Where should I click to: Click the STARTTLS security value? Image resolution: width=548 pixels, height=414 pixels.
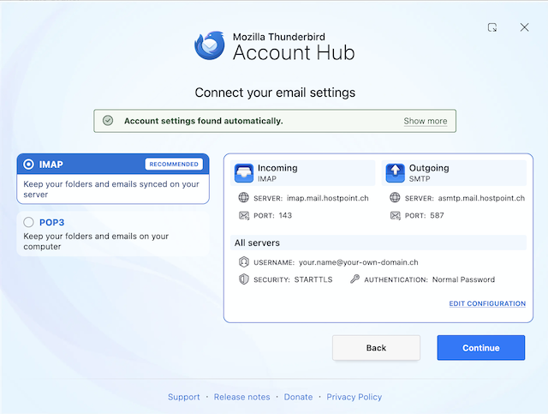[313, 279]
